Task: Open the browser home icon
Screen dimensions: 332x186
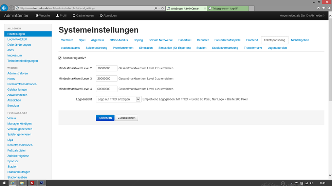Action: pyautogui.click(x=318, y=8)
